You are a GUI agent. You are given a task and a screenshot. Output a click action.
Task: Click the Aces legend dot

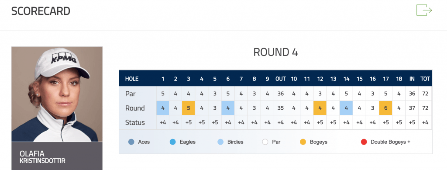point(131,142)
